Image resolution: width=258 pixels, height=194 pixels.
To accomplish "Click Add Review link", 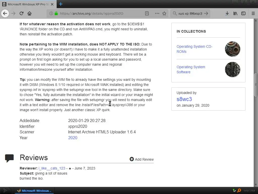I will click(144, 159).
